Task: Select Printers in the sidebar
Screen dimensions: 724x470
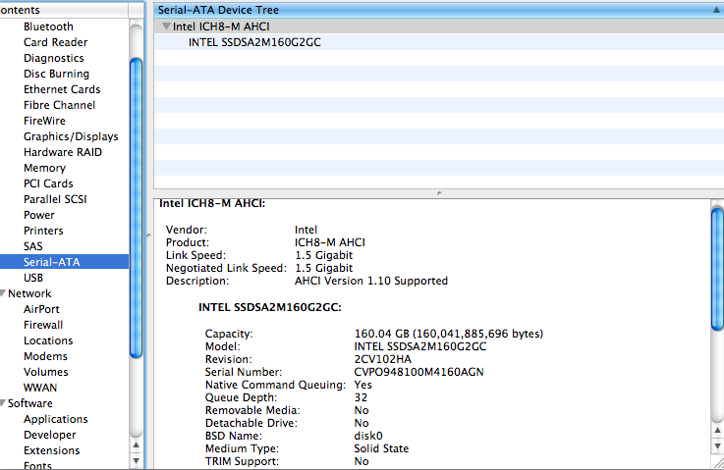Action: point(43,231)
